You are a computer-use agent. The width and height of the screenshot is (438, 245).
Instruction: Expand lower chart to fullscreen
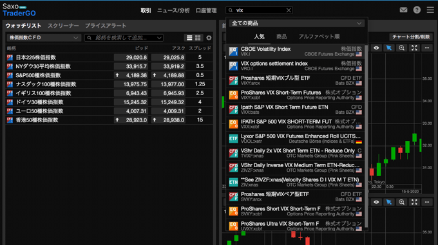pos(414,202)
